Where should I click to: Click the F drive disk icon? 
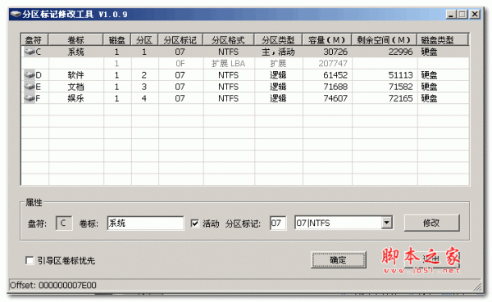point(30,98)
